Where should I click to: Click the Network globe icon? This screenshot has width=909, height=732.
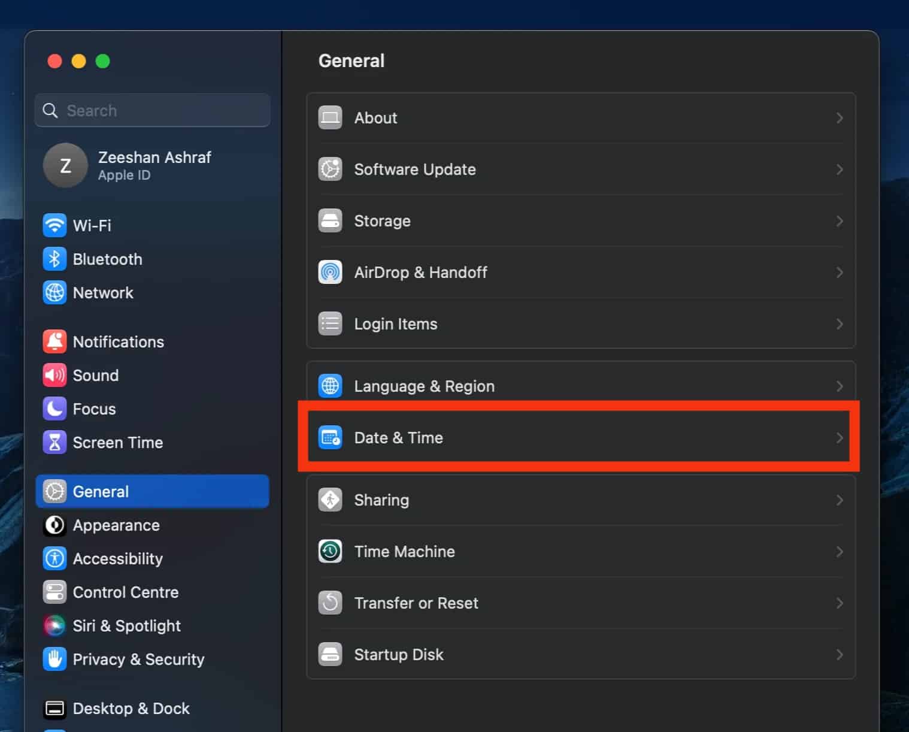(54, 292)
